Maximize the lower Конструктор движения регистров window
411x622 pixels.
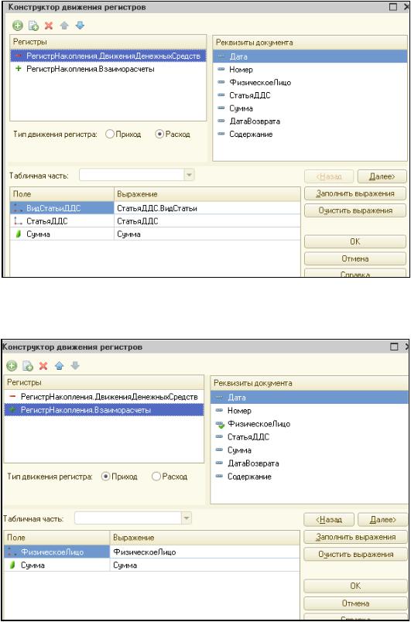[394, 347]
